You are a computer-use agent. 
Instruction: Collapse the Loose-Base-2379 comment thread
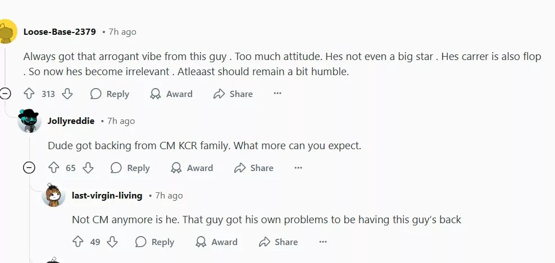click(6, 94)
